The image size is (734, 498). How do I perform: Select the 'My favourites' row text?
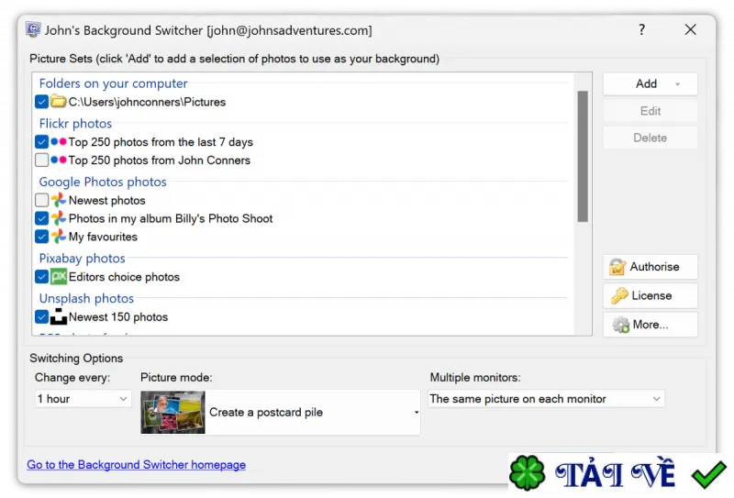pyautogui.click(x=103, y=237)
